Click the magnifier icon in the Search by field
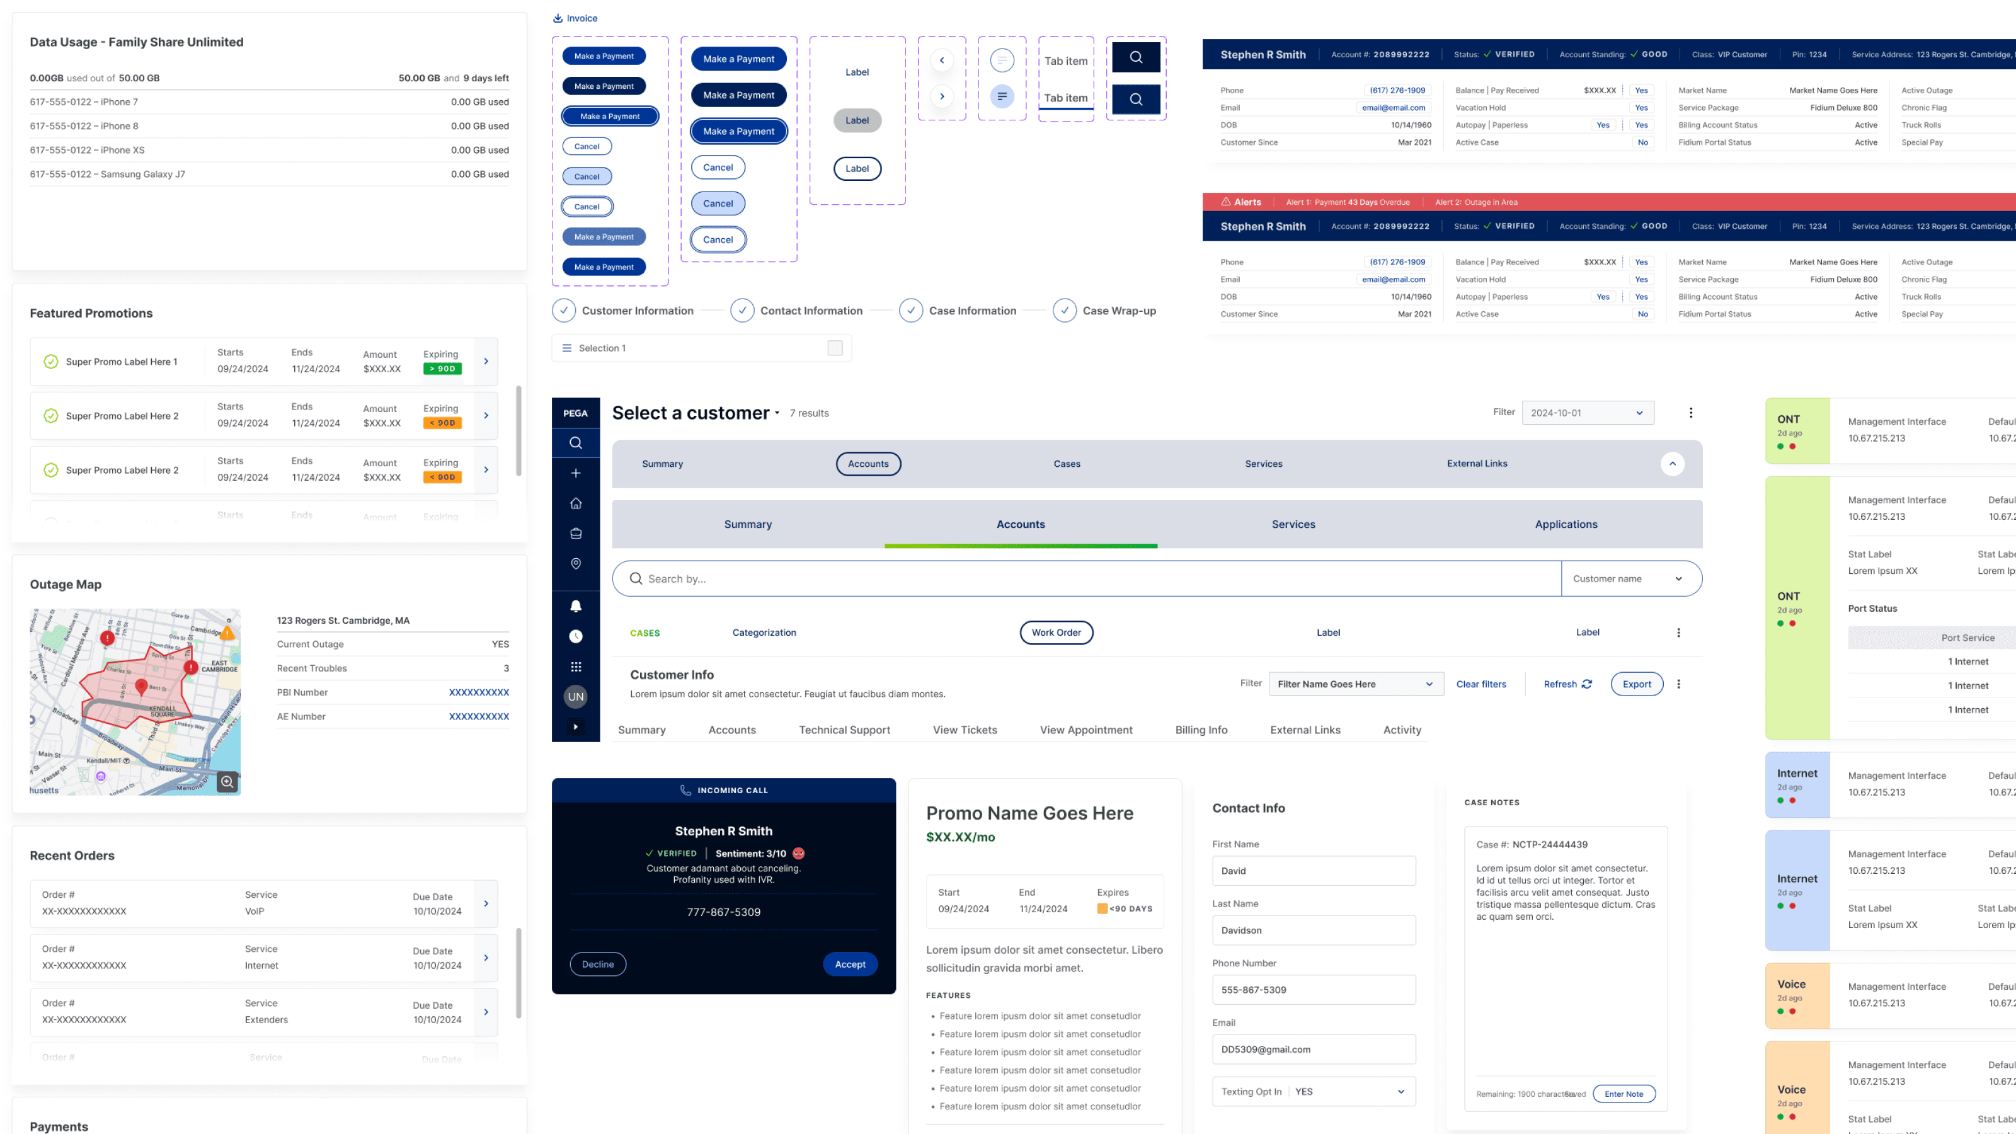 click(x=636, y=578)
